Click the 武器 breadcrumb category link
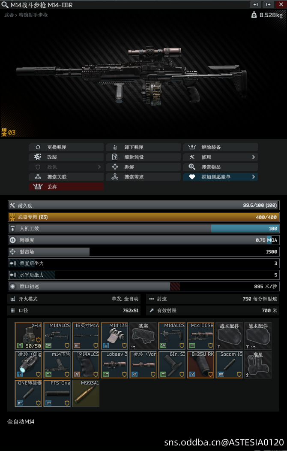The height and width of the screenshot is (451, 287). point(9,15)
